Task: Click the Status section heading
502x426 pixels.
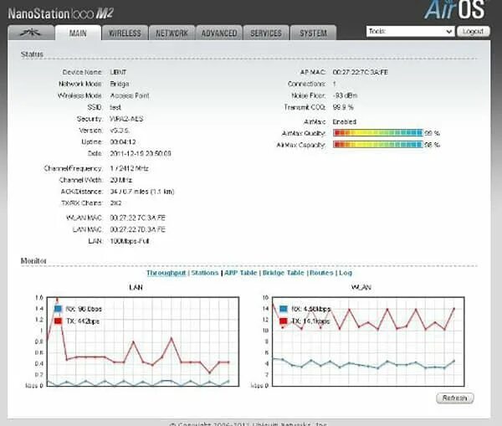Action: [x=32, y=54]
